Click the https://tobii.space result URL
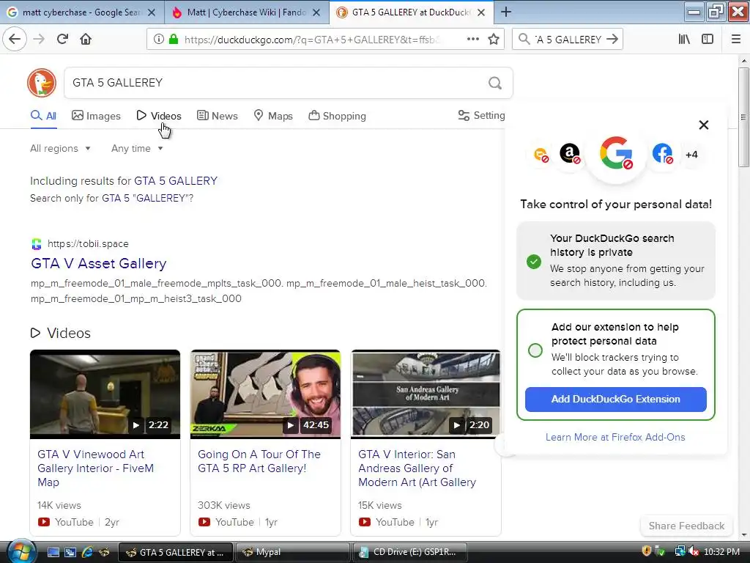Viewport: 750px width, 563px height. tap(88, 243)
